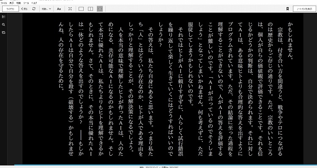This screenshot has height=168, width=317.
Task: Open the 移動 menu in the menu bar
Action: tap(19, 3)
